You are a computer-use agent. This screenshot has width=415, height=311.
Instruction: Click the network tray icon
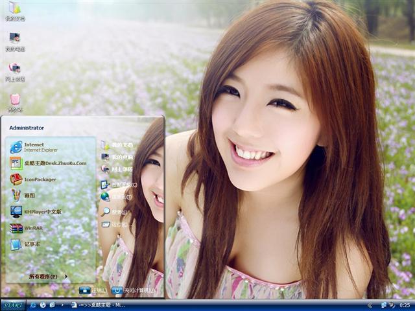pos(383,305)
